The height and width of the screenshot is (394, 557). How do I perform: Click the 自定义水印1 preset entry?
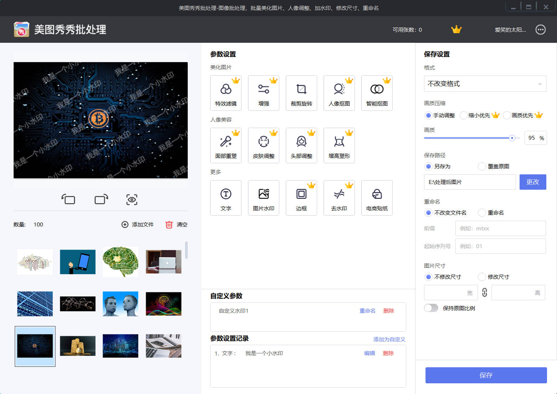click(x=234, y=311)
